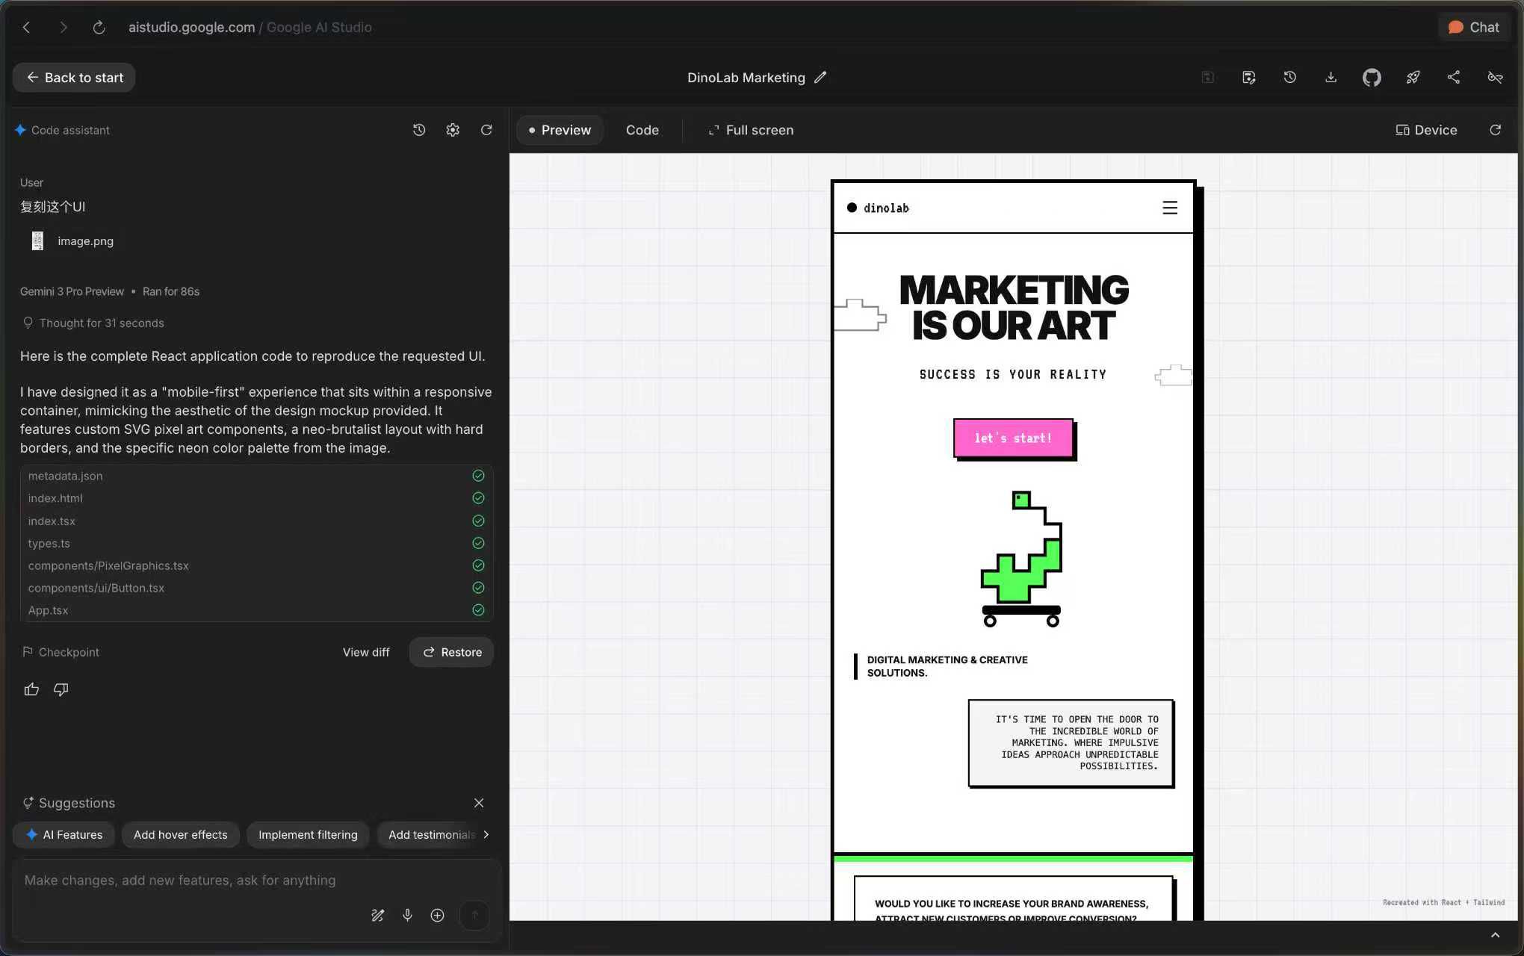Click the download app icon
This screenshot has height=956, width=1524.
click(1331, 78)
